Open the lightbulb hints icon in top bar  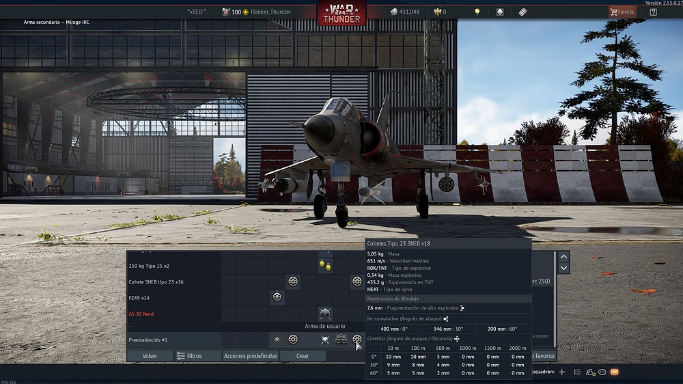pyautogui.click(x=477, y=12)
